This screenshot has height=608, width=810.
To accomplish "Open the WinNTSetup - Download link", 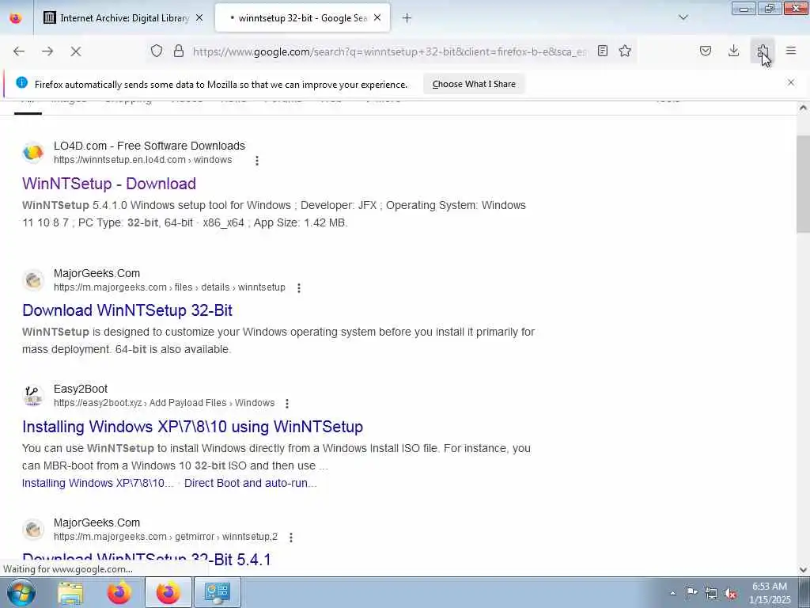I will [x=109, y=184].
